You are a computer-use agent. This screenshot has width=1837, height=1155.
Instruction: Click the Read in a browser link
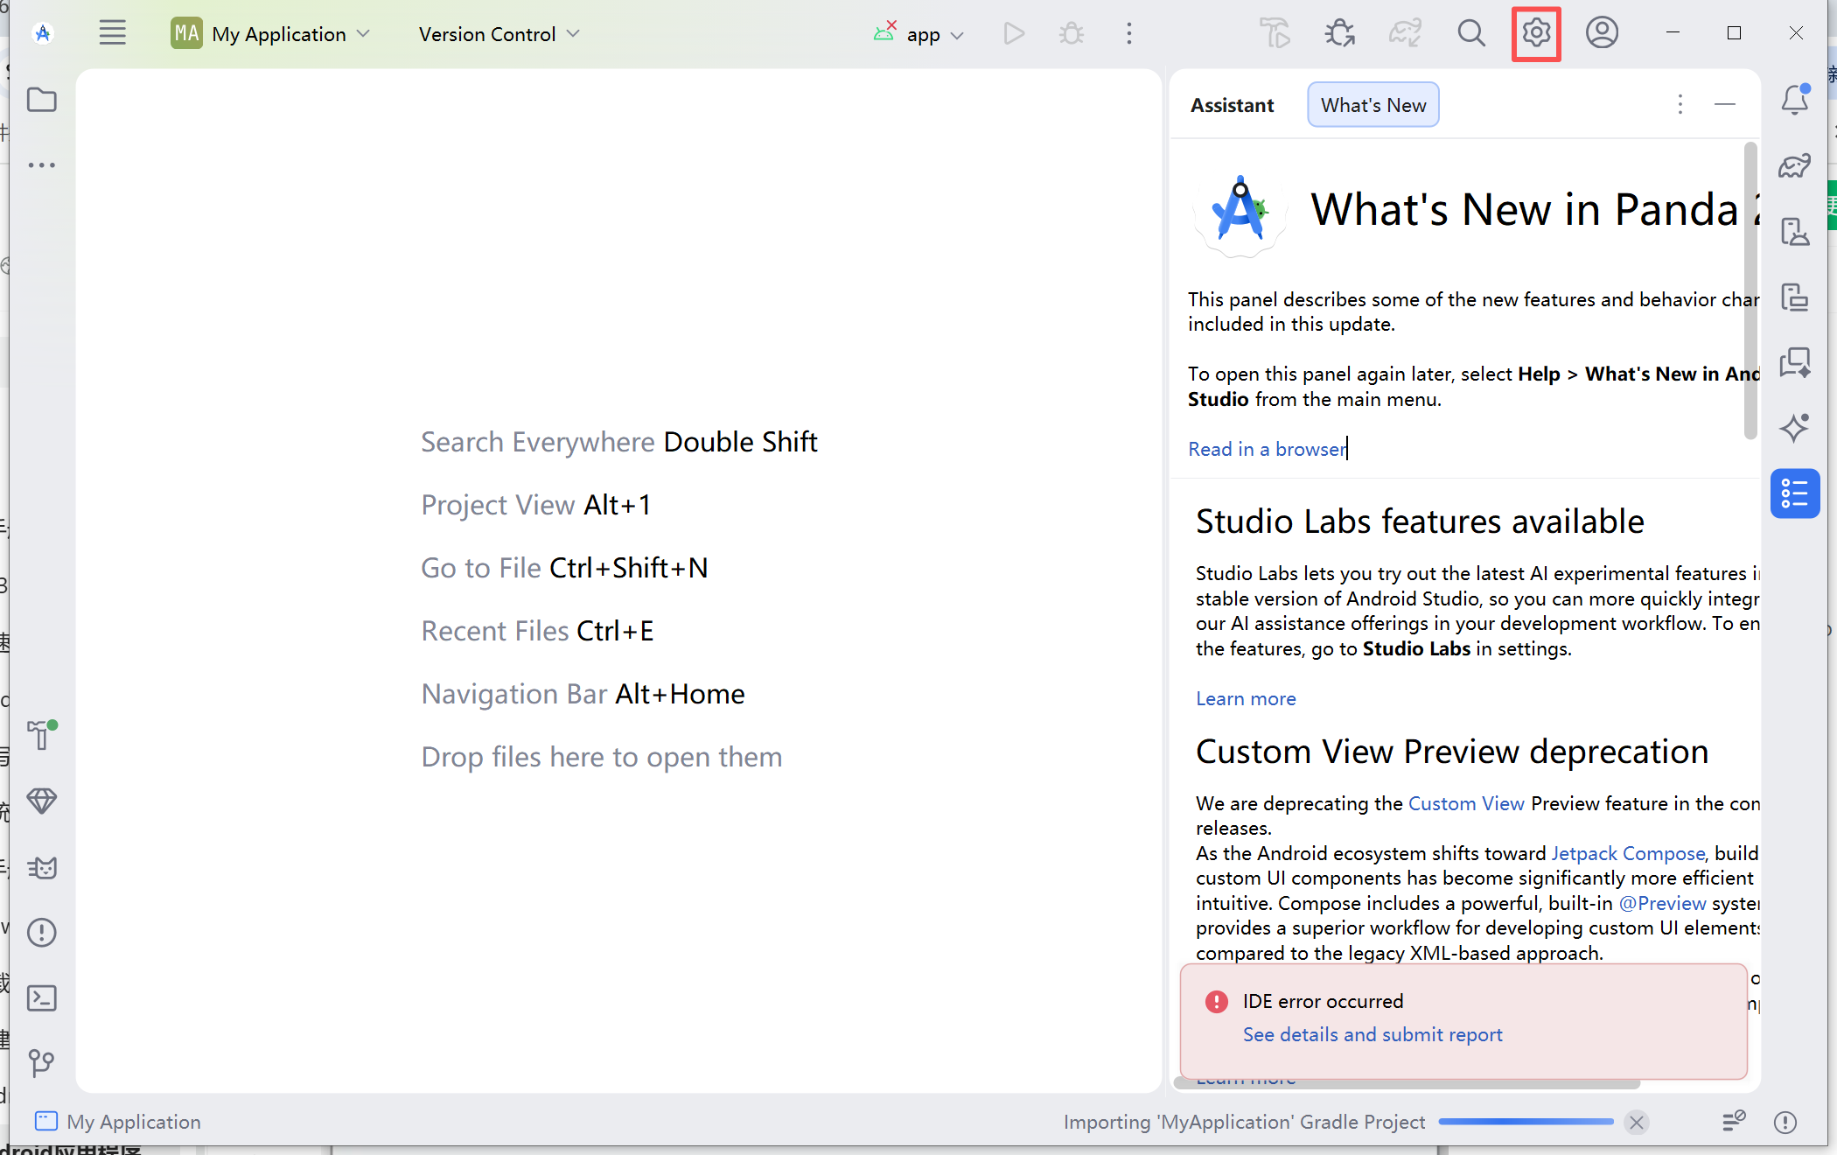(x=1267, y=449)
